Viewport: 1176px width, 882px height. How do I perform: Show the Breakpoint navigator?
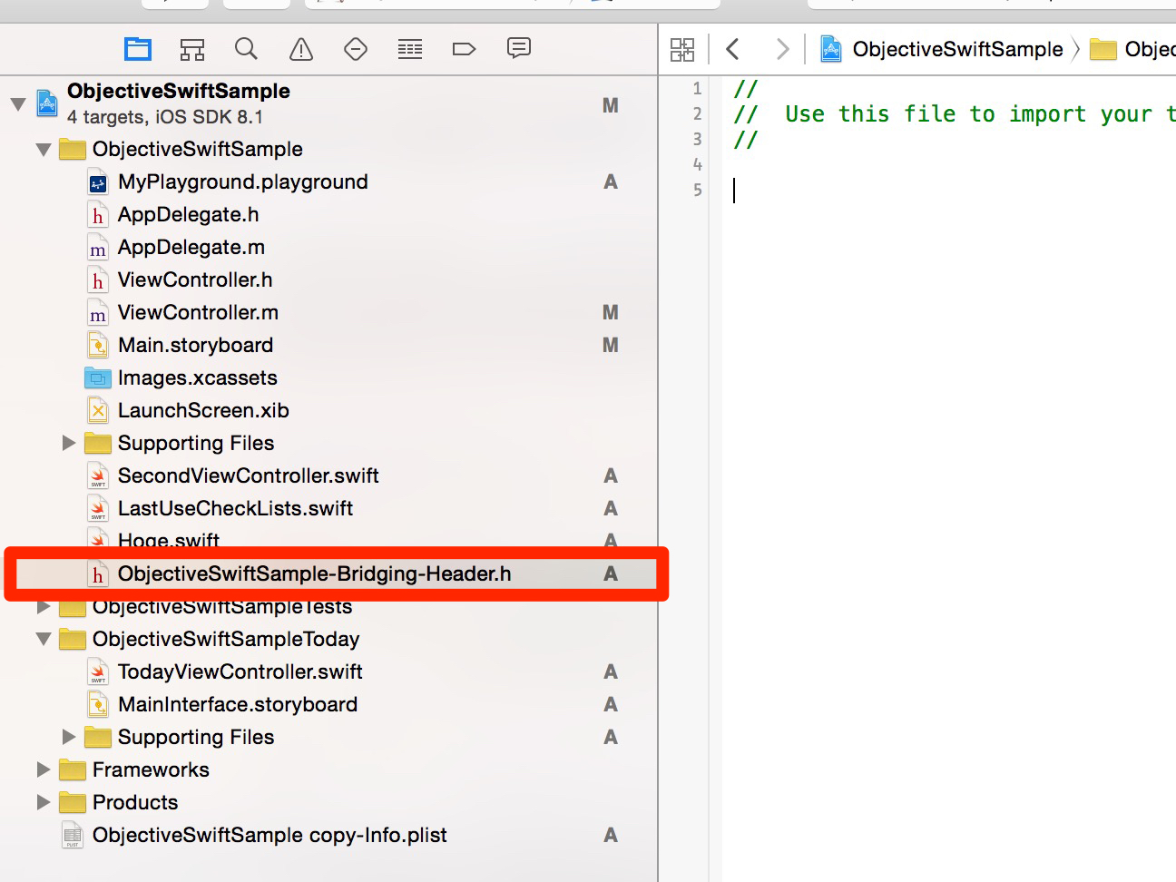464,49
